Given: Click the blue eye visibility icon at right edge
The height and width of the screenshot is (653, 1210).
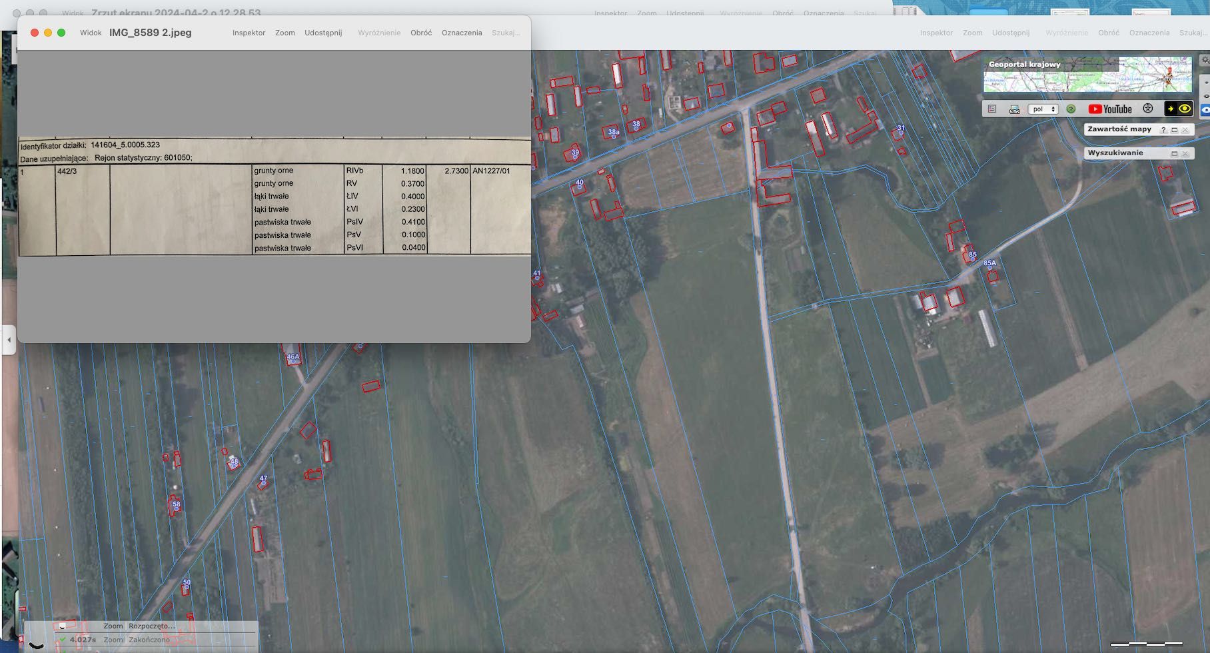Looking at the screenshot, I should pyautogui.click(x=1205, y=110).
